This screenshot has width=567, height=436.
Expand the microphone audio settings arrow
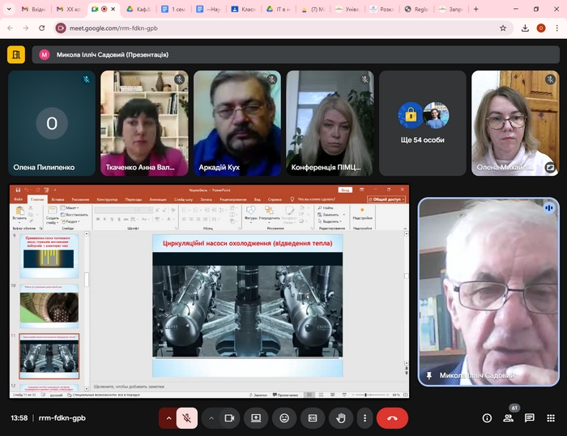[x=168, y=418]
